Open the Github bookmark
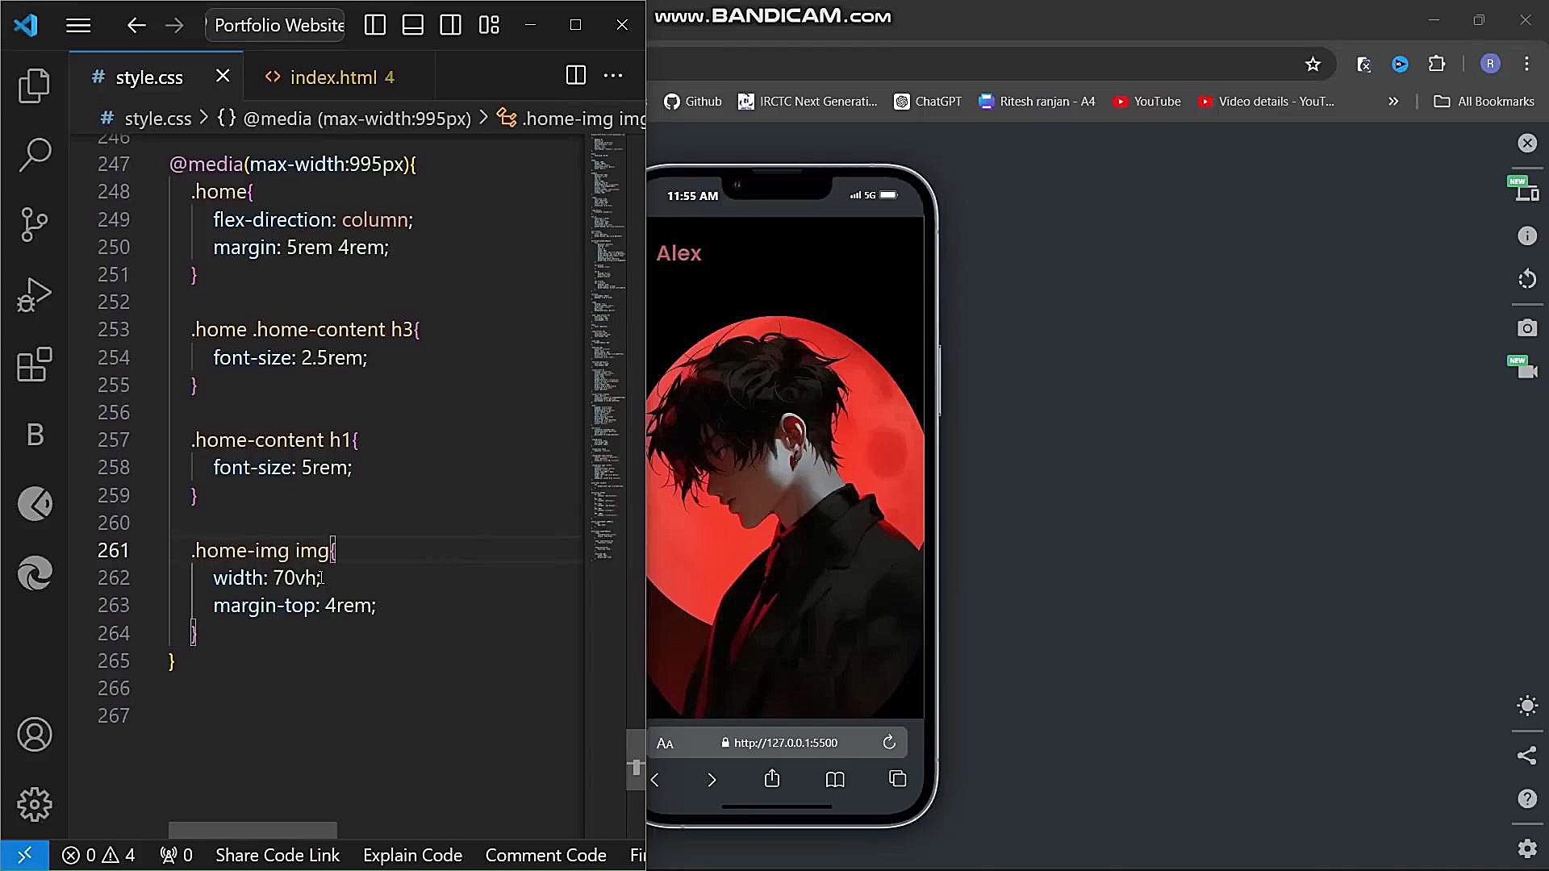1549x871 pixels. (x=693, y=102)
